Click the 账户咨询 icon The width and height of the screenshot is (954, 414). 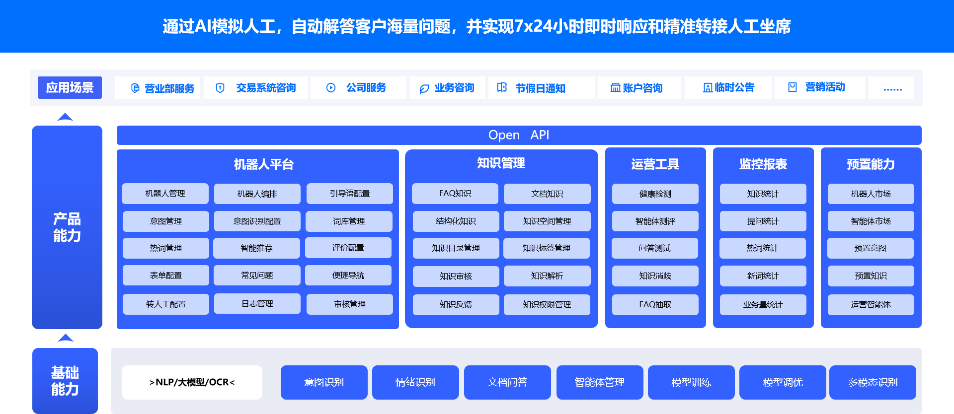point(615,88)
